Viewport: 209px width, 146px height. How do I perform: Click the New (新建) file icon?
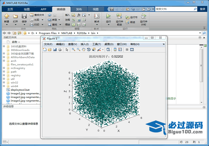6,16
